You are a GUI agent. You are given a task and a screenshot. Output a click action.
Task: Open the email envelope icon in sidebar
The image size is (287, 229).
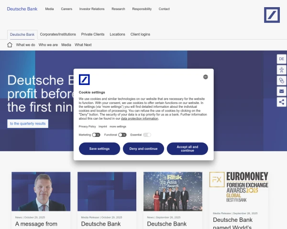281,91
